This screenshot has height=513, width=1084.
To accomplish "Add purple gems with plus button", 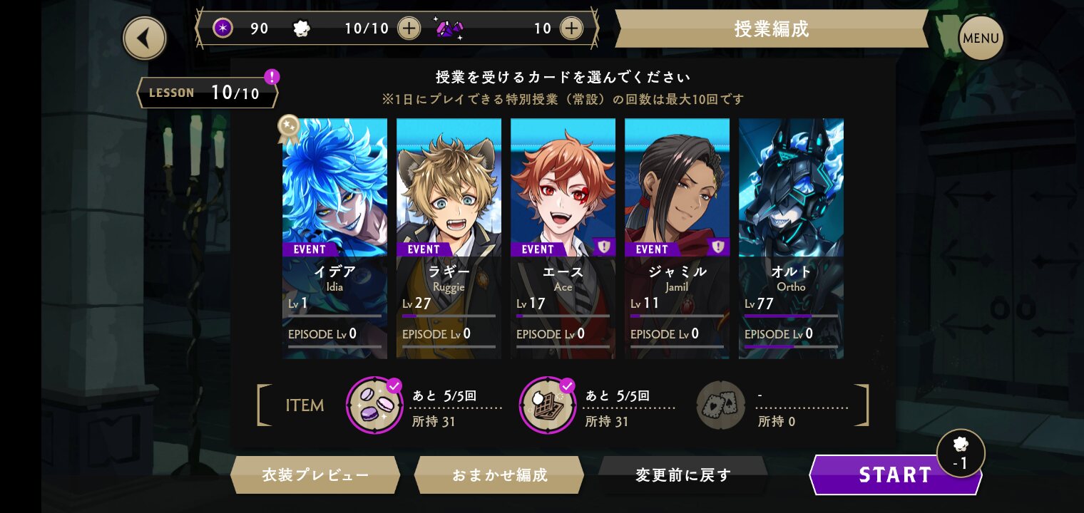I will (571, 28).
